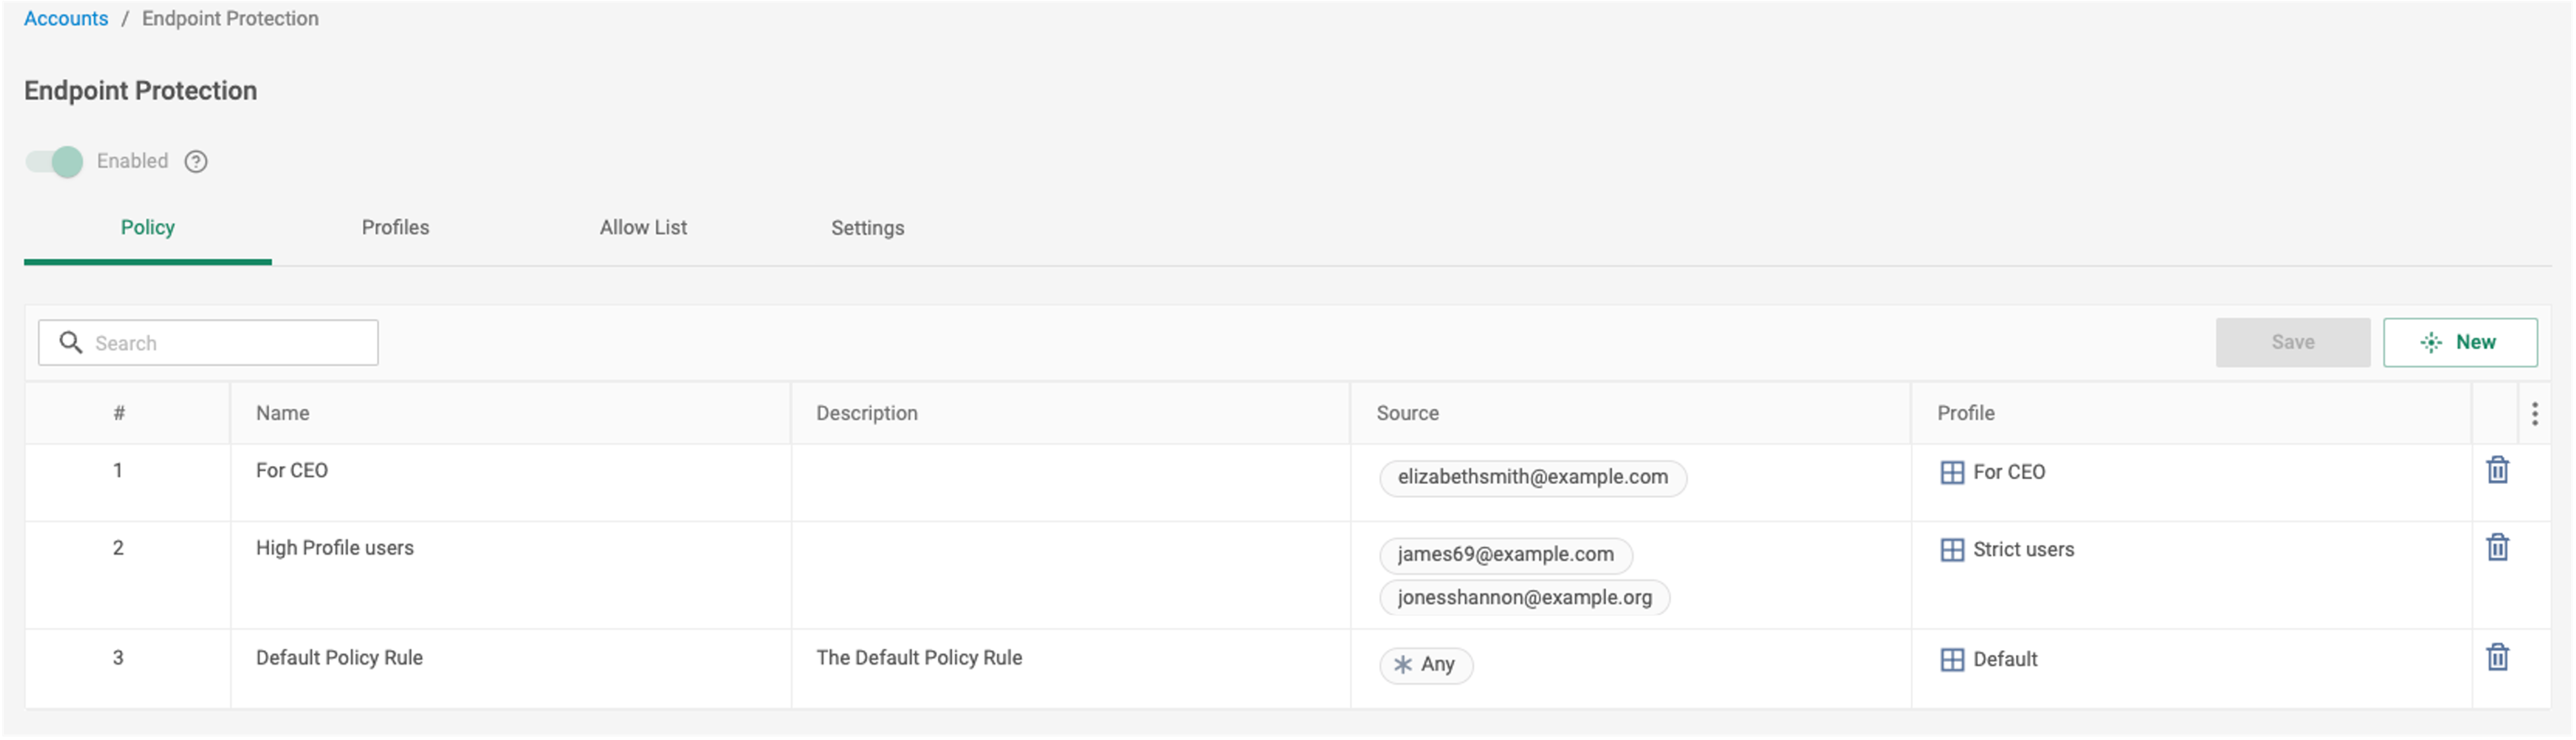This screenshot has width=2576, height=740.
Task: Switch to the Policy tab
Action: pos(148,228)
